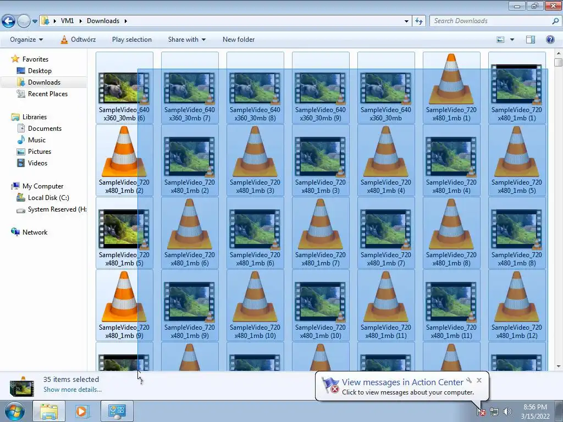Screen dimensions: 563x422
Task: Launch Windows Media Player from taskbar
Action: (81, 411)
